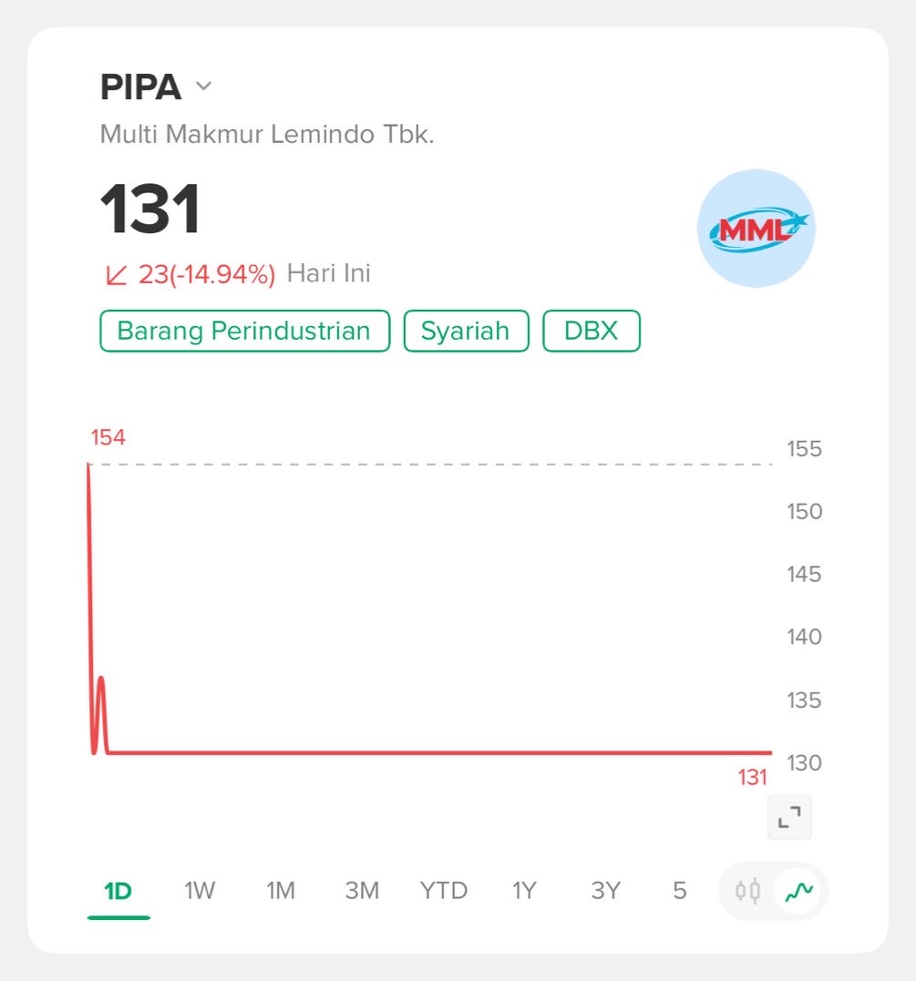
Task: Select the 1D timeframe tab
Action: [118, 891]
